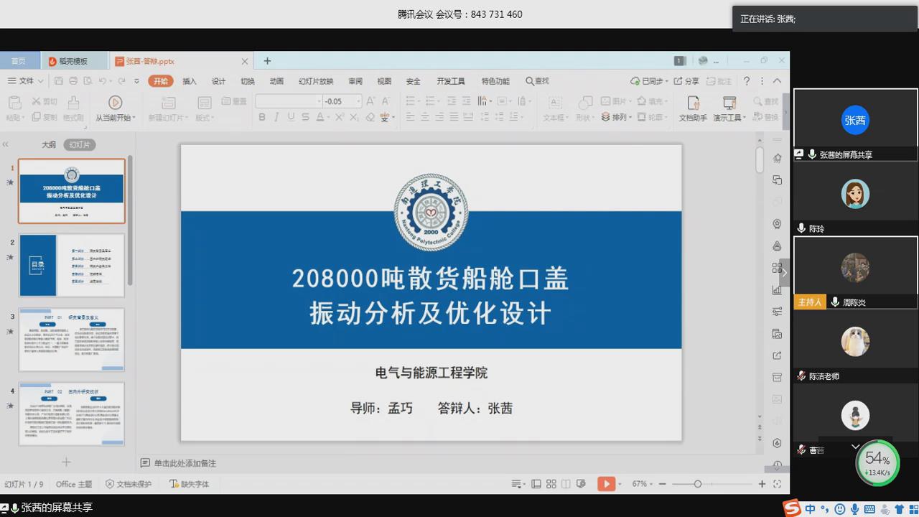Screen dimensions: 919x517
Task: Click the 从当前开始 slideshow play icon
Action: pos(115,103)
